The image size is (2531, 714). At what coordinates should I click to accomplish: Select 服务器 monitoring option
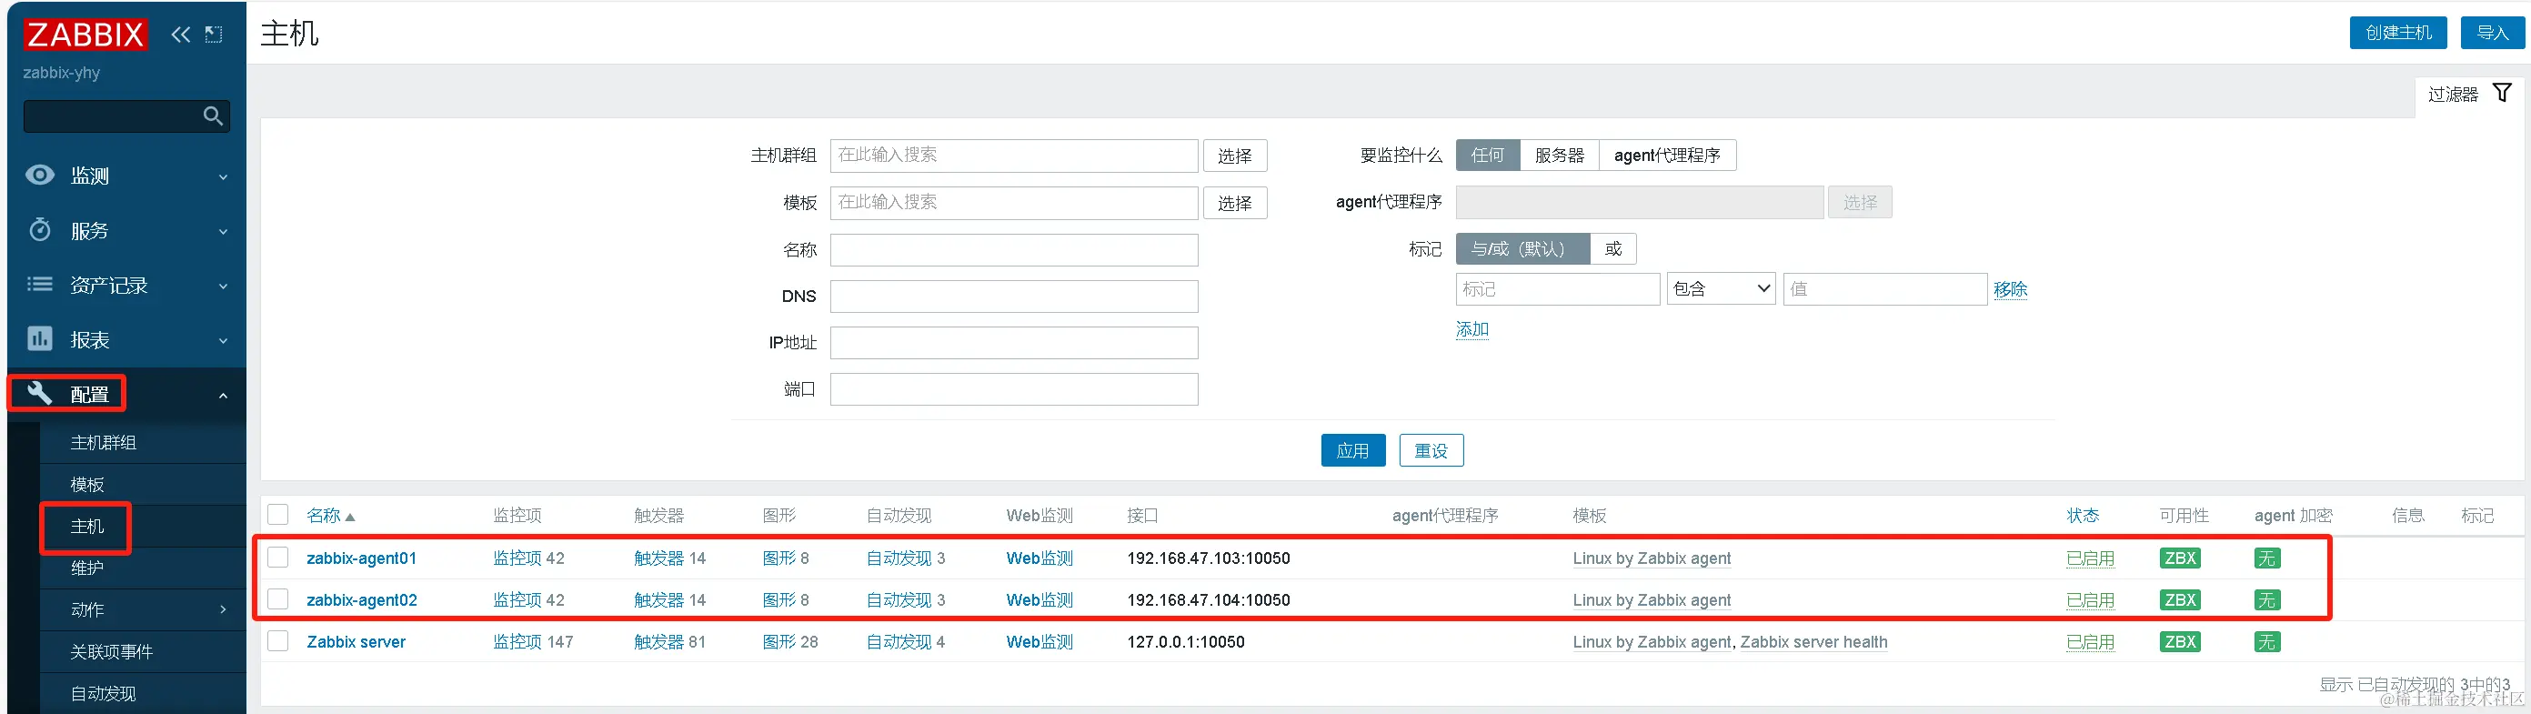1560,156
